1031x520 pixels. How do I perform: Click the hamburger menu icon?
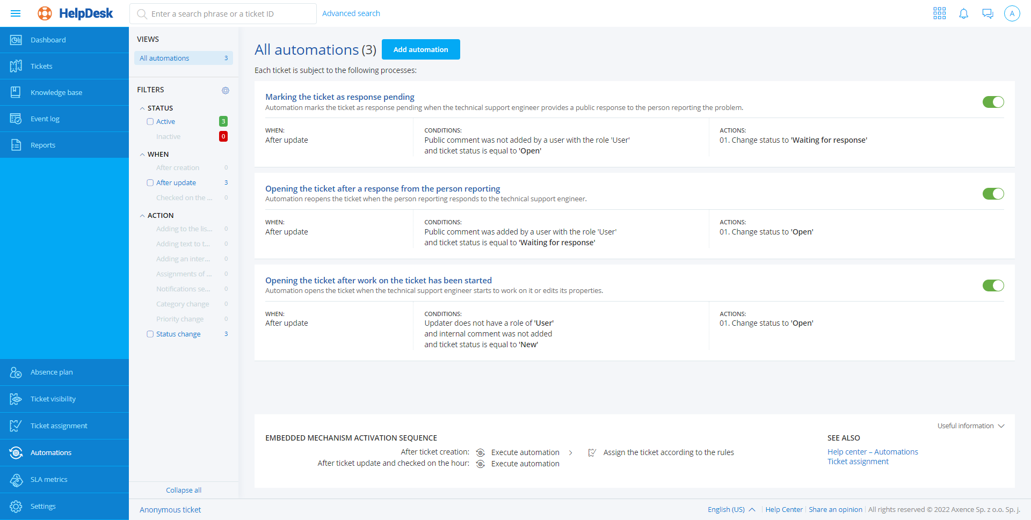pos(16,13)
